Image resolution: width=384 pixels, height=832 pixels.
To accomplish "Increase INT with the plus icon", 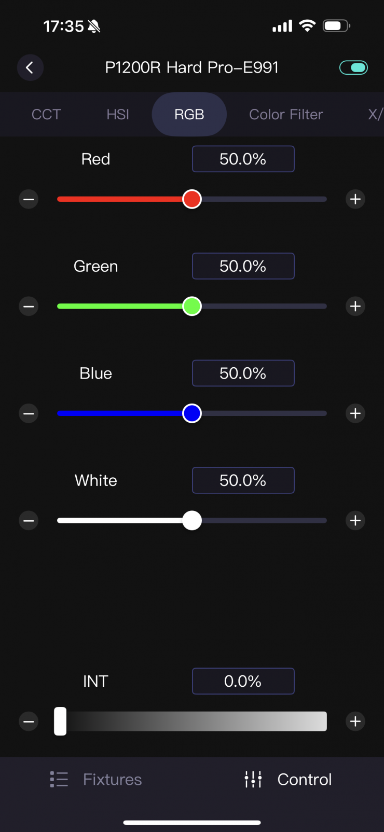I will (355, 722).
